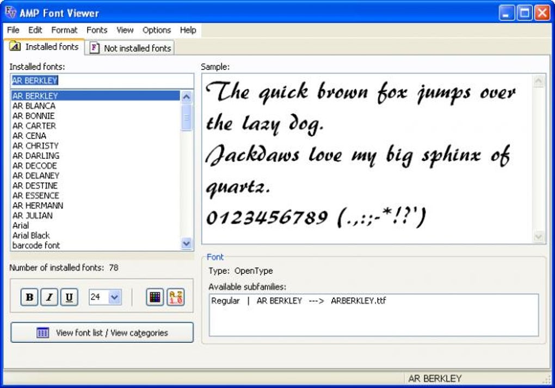Click the A-Z 1.0 character sample icon

(176, 297)
